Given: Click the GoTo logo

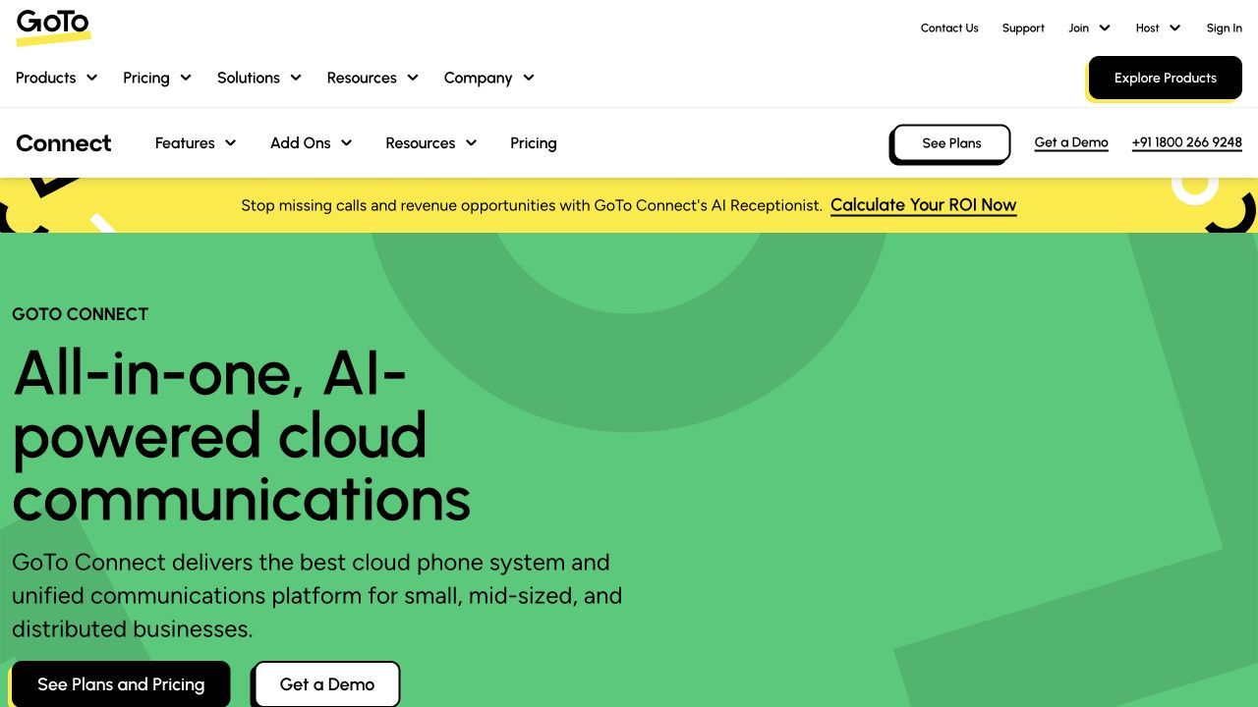Looking at the screenshot, I should click(53, 27).
